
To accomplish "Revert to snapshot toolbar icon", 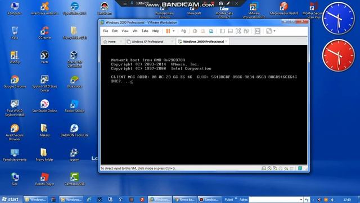I will (203, 31).
